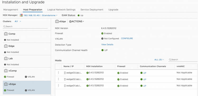Click the Edge cluster icon in the sidebar
The height and width of the screenshot is (96, 198).
click(6, 46)
